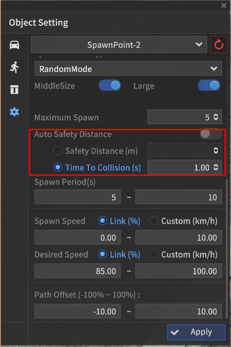Enable the Auto Safety Distance switch

tap(211, 134)
